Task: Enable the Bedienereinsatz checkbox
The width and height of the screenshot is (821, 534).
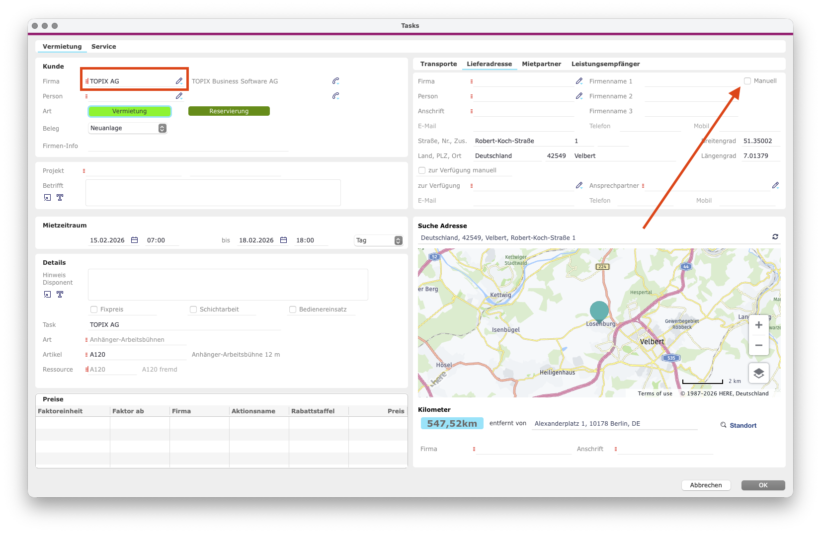Action: [293, 309]
